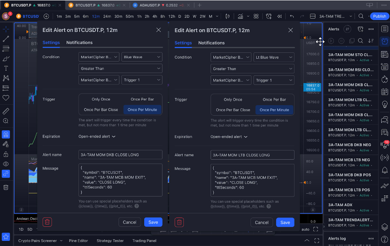
Task: Select Only Once trigger in left dialog
Action: click(101, 99)
